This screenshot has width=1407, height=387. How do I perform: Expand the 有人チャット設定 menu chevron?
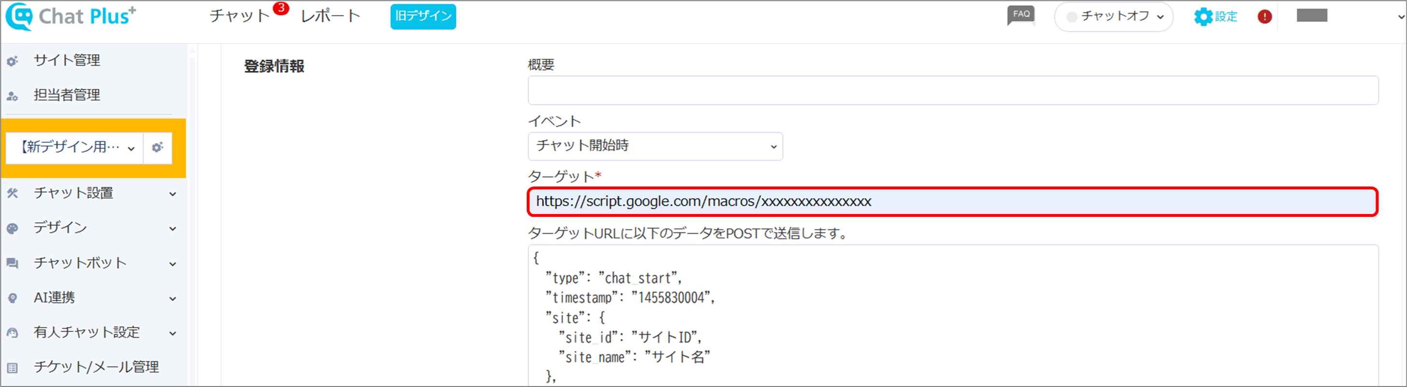pos(172,334)
